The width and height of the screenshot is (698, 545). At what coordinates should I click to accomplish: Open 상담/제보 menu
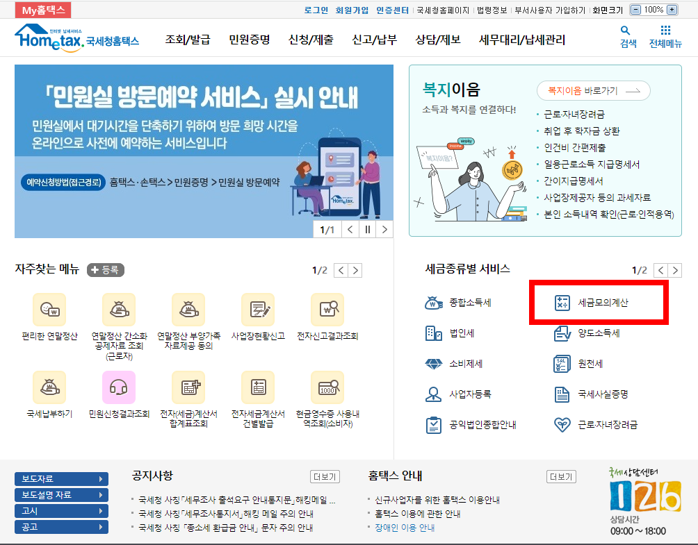(437, 40)
